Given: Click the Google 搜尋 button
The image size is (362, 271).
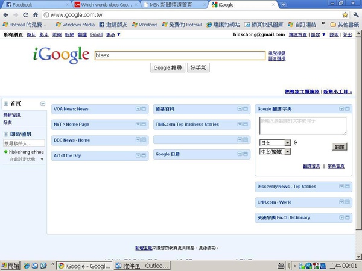Looking at the screenshot, I should coord(168,67).
